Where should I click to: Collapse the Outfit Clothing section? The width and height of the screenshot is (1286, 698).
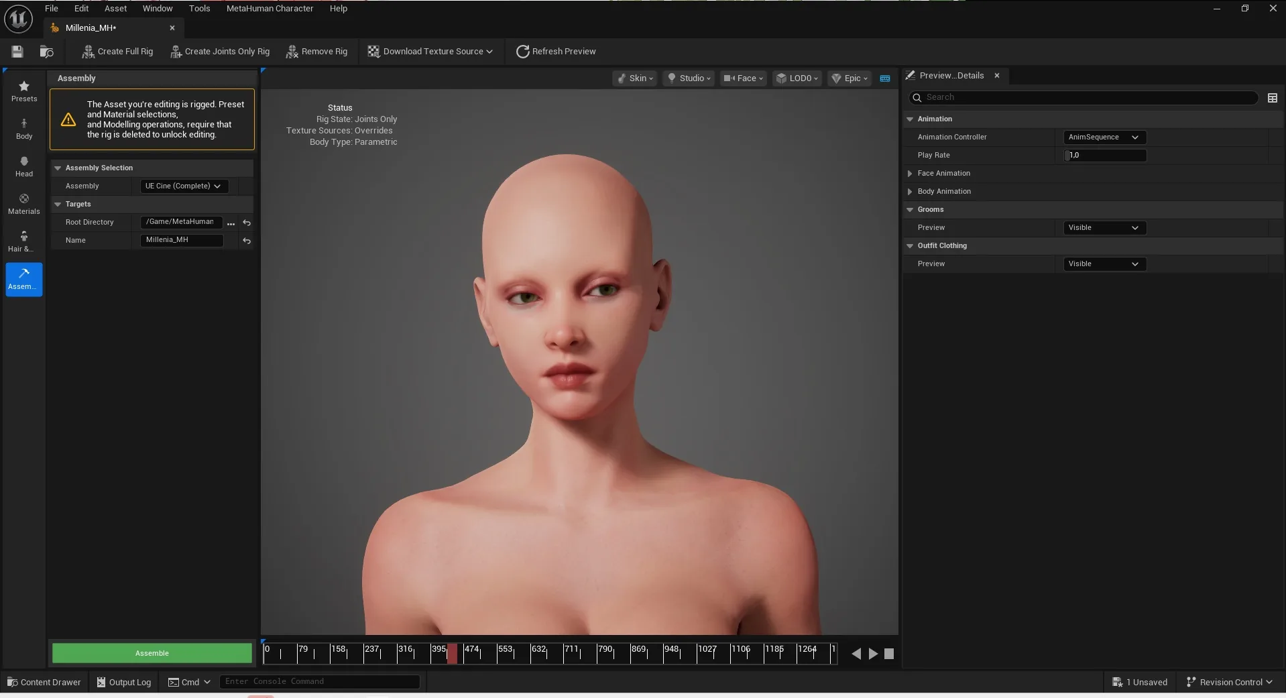pyautogui.click(x=910, y=246)
